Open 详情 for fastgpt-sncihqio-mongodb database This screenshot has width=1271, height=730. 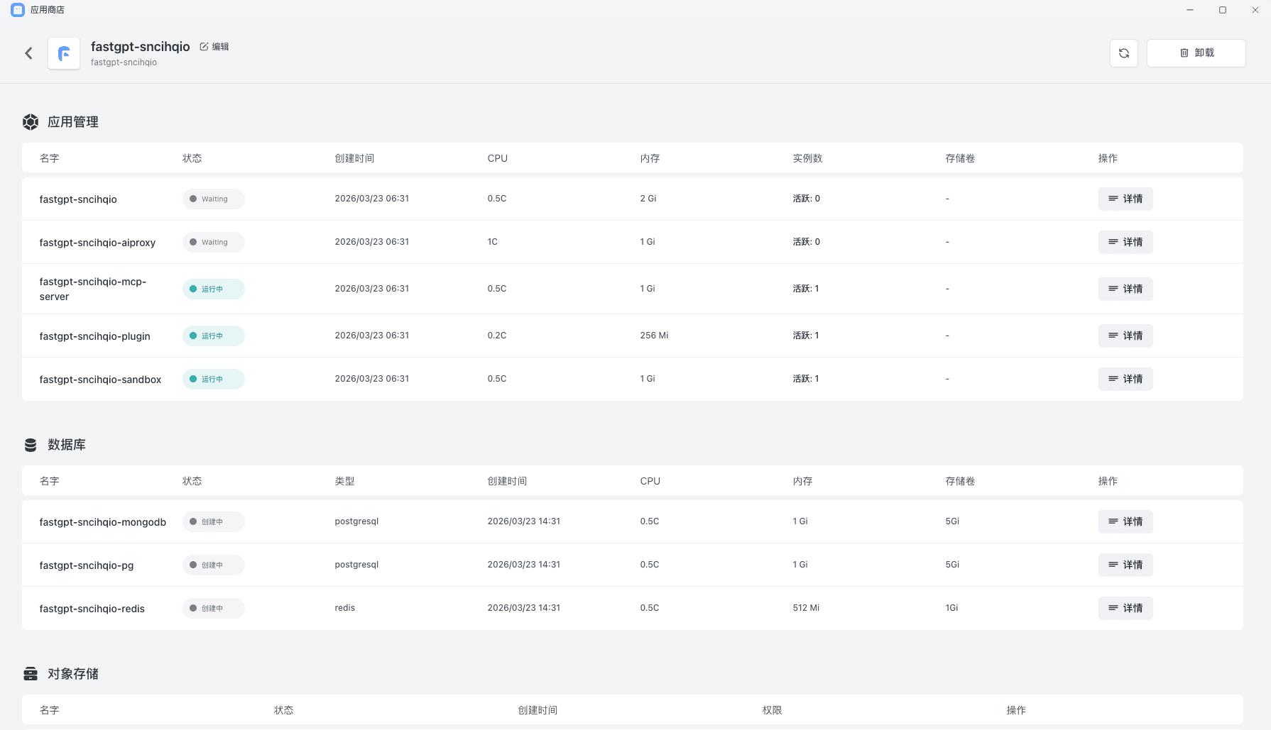click(x=1125, y=521)
